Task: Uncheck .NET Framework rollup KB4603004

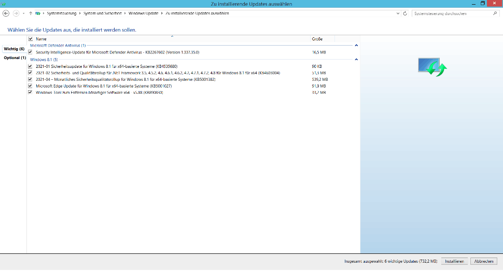Action: pos(30,73)
